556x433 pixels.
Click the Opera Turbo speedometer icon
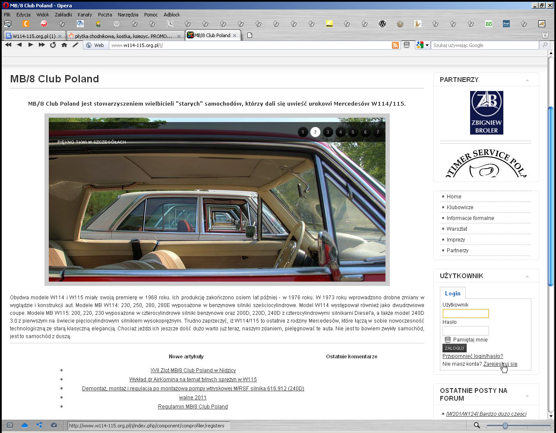[54, 425]
